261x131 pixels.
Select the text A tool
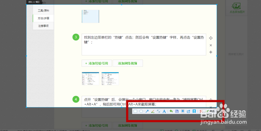(164, 111)
